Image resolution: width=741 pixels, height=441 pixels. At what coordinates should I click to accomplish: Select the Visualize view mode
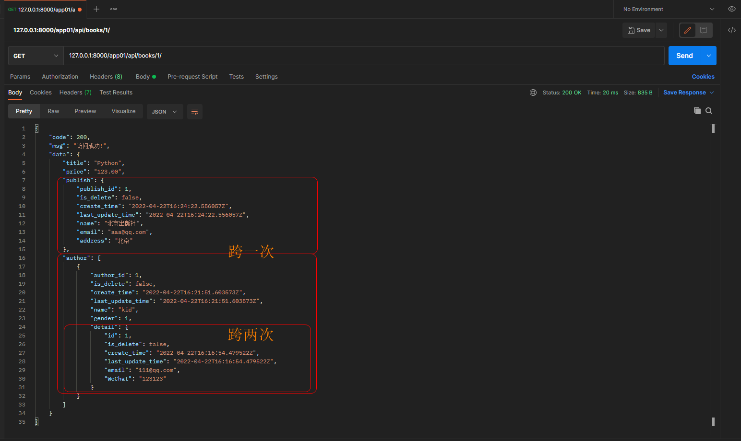(124, 111)
